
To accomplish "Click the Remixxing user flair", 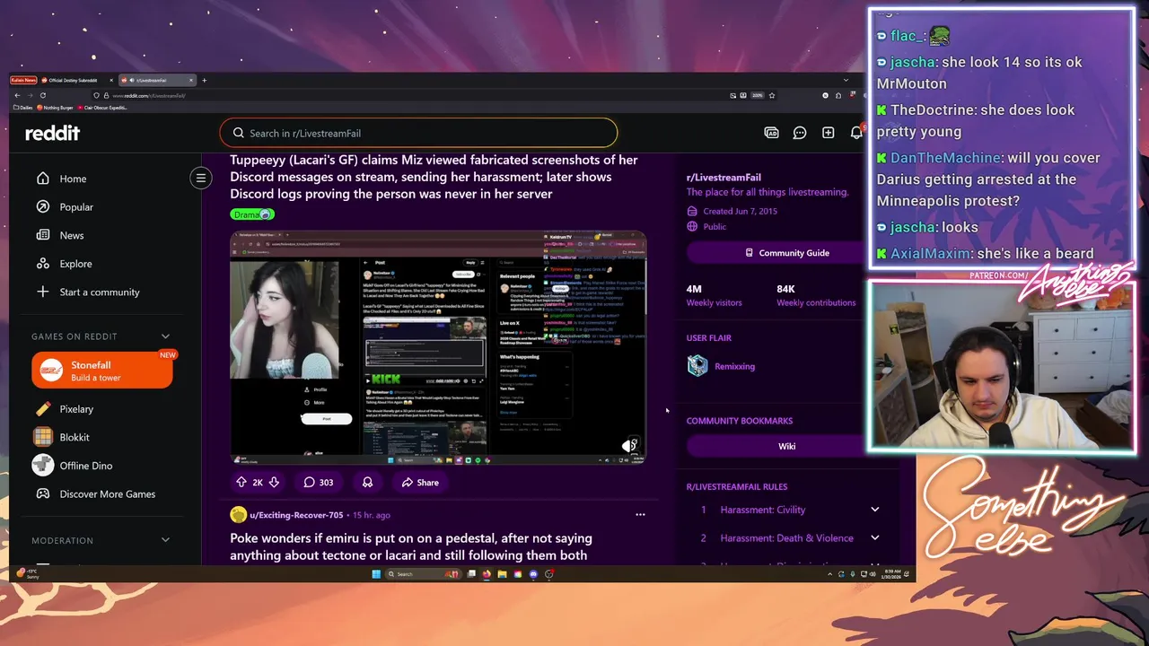I will 734,366.
